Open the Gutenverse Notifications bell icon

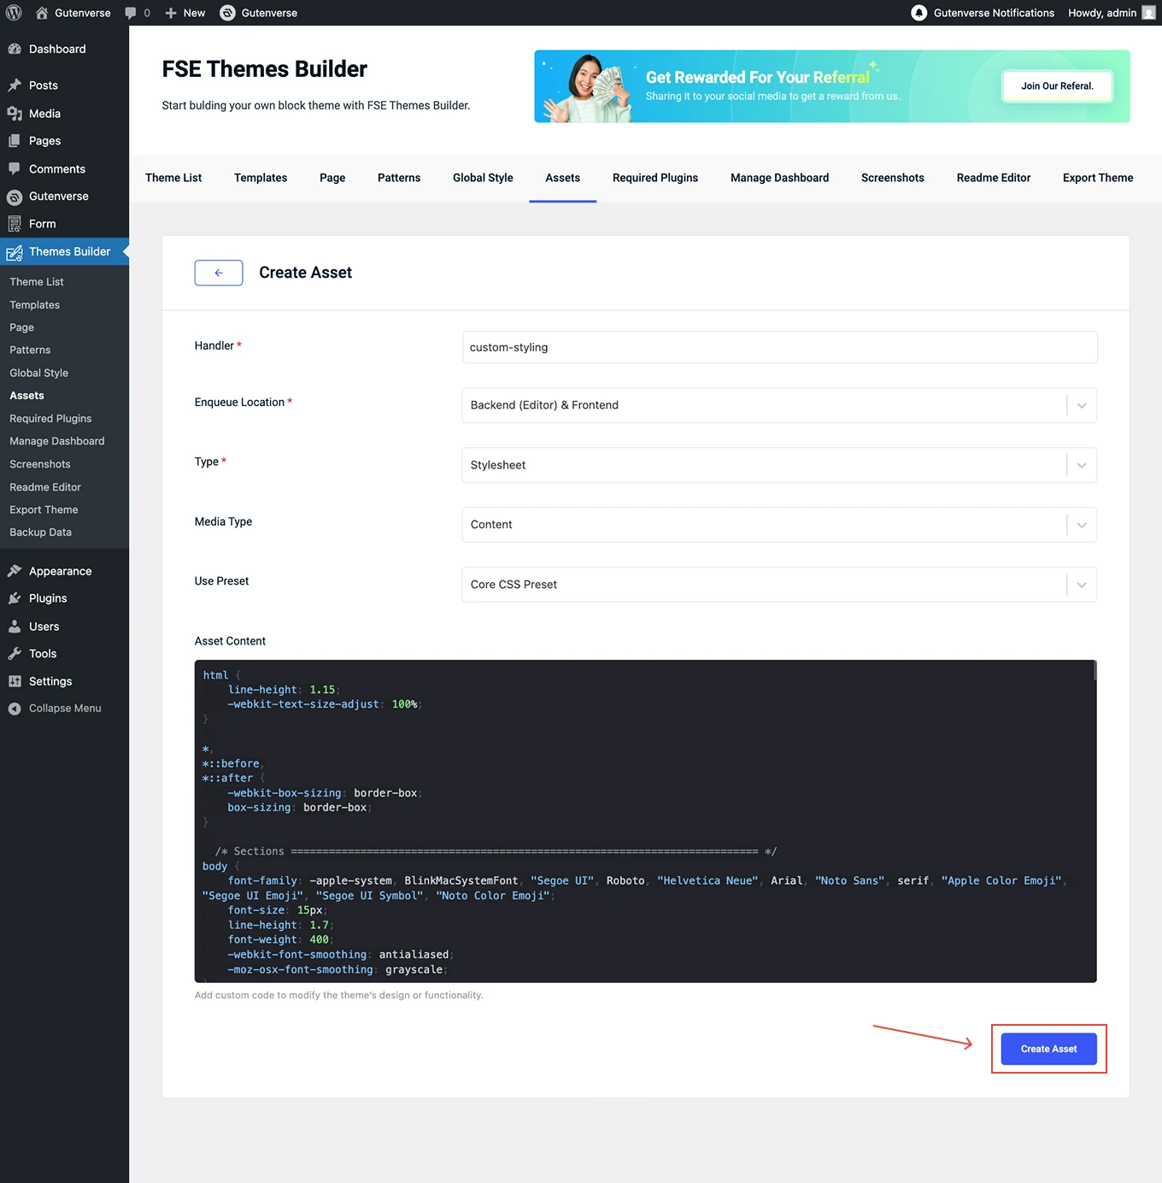pyautogui.click(x=918, y=13)
